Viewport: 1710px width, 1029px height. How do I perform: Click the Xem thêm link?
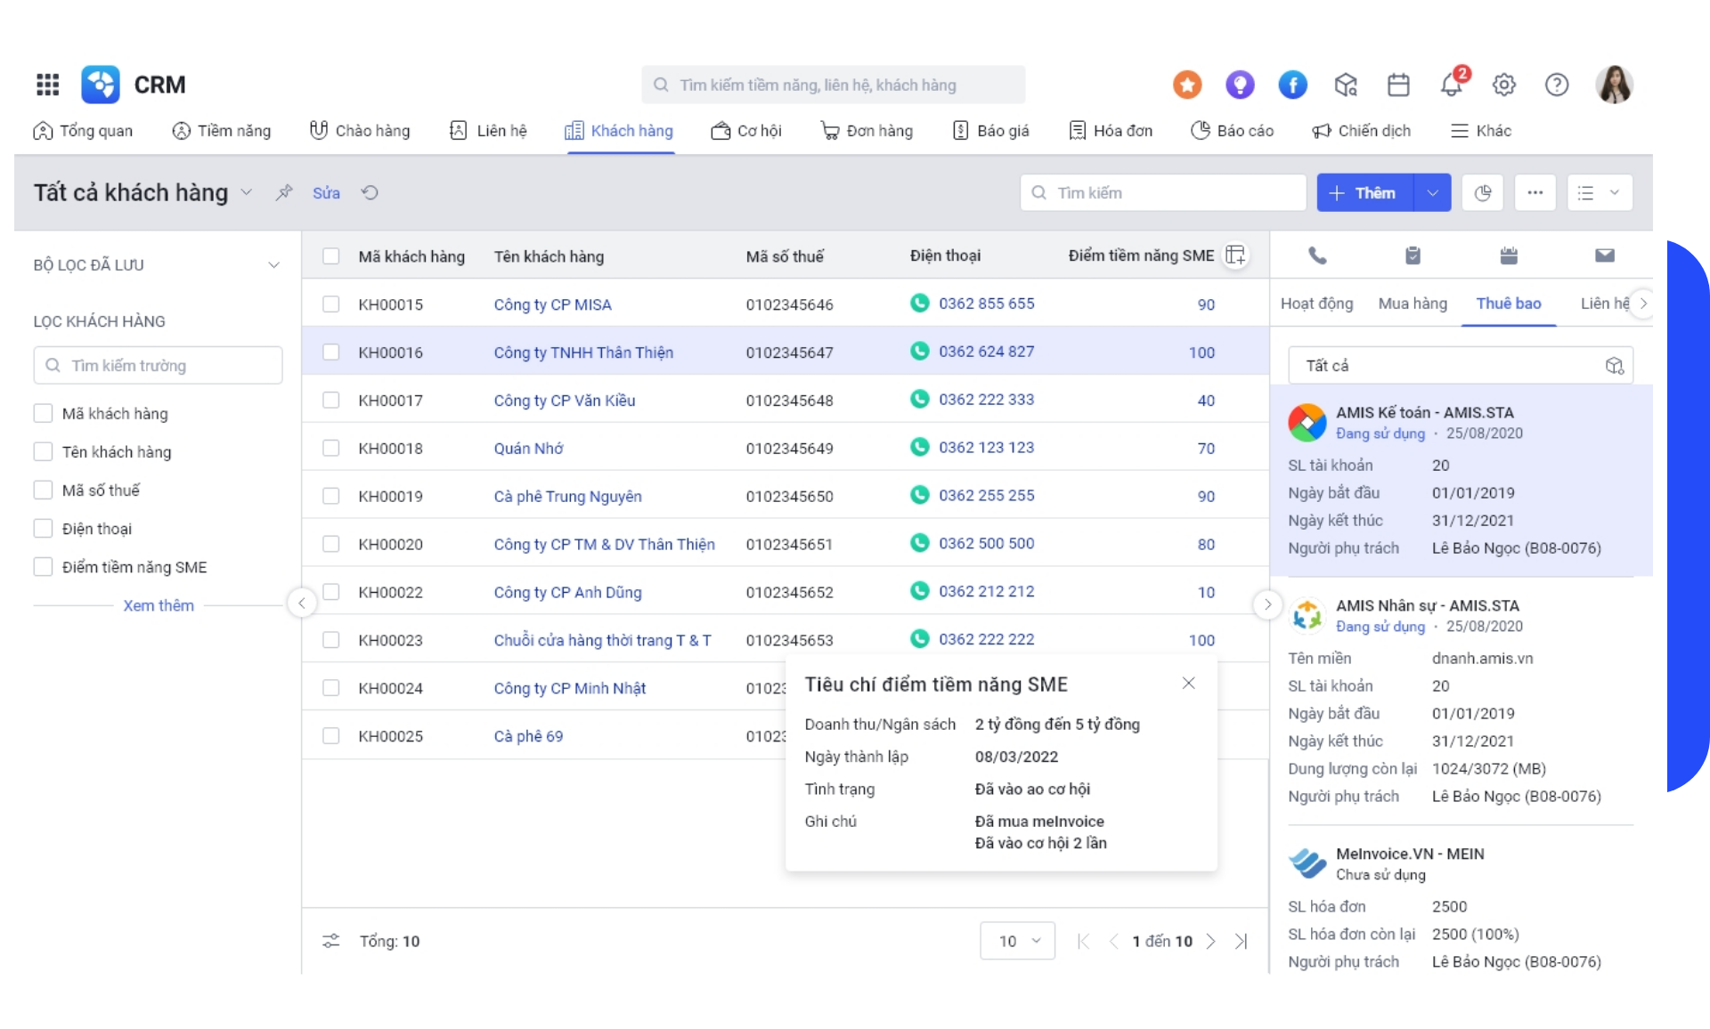pyautogui.click(x=159, y=605)
